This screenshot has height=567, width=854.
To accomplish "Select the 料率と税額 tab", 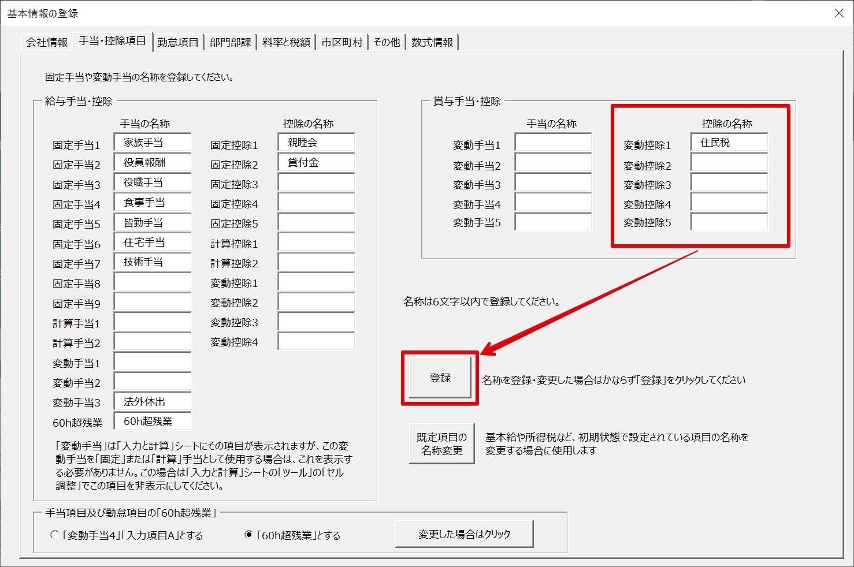I will [x=286, y=42].
